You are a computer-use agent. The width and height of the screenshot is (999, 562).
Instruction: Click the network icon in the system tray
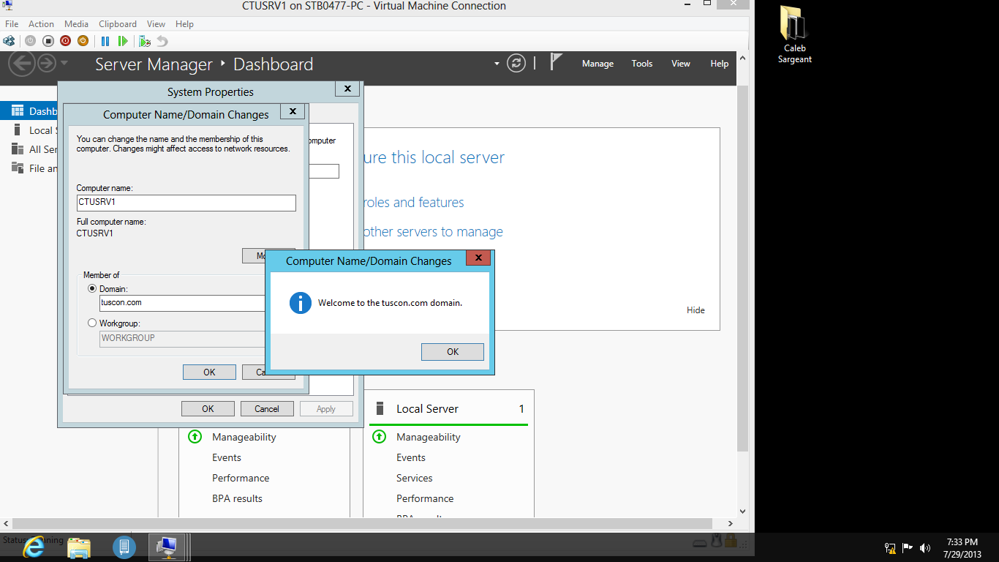[x=890, y=547]
